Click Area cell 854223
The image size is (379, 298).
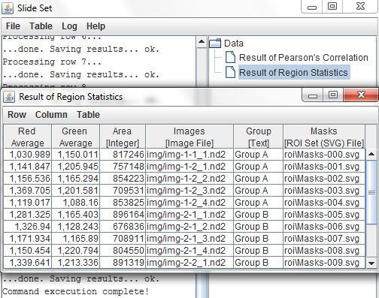(123, 179)
